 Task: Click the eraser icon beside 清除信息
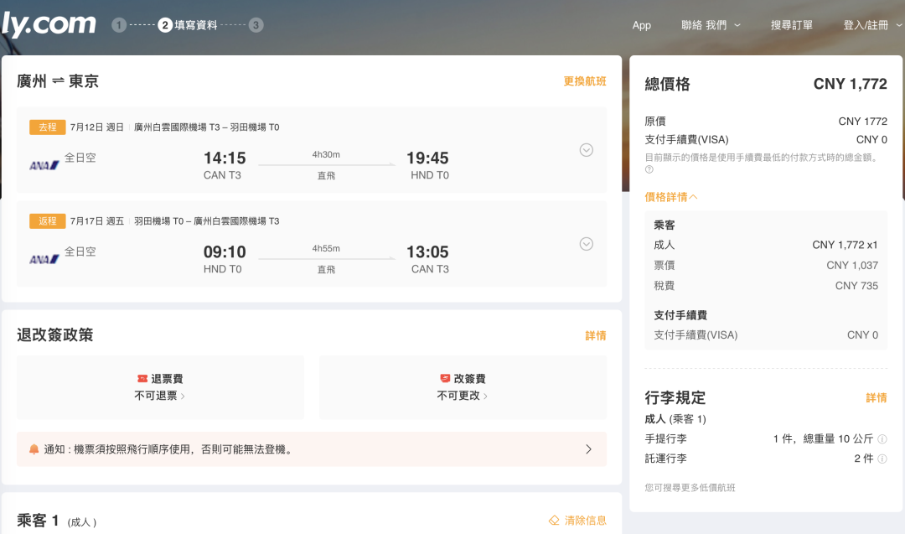tap(552, 520)
